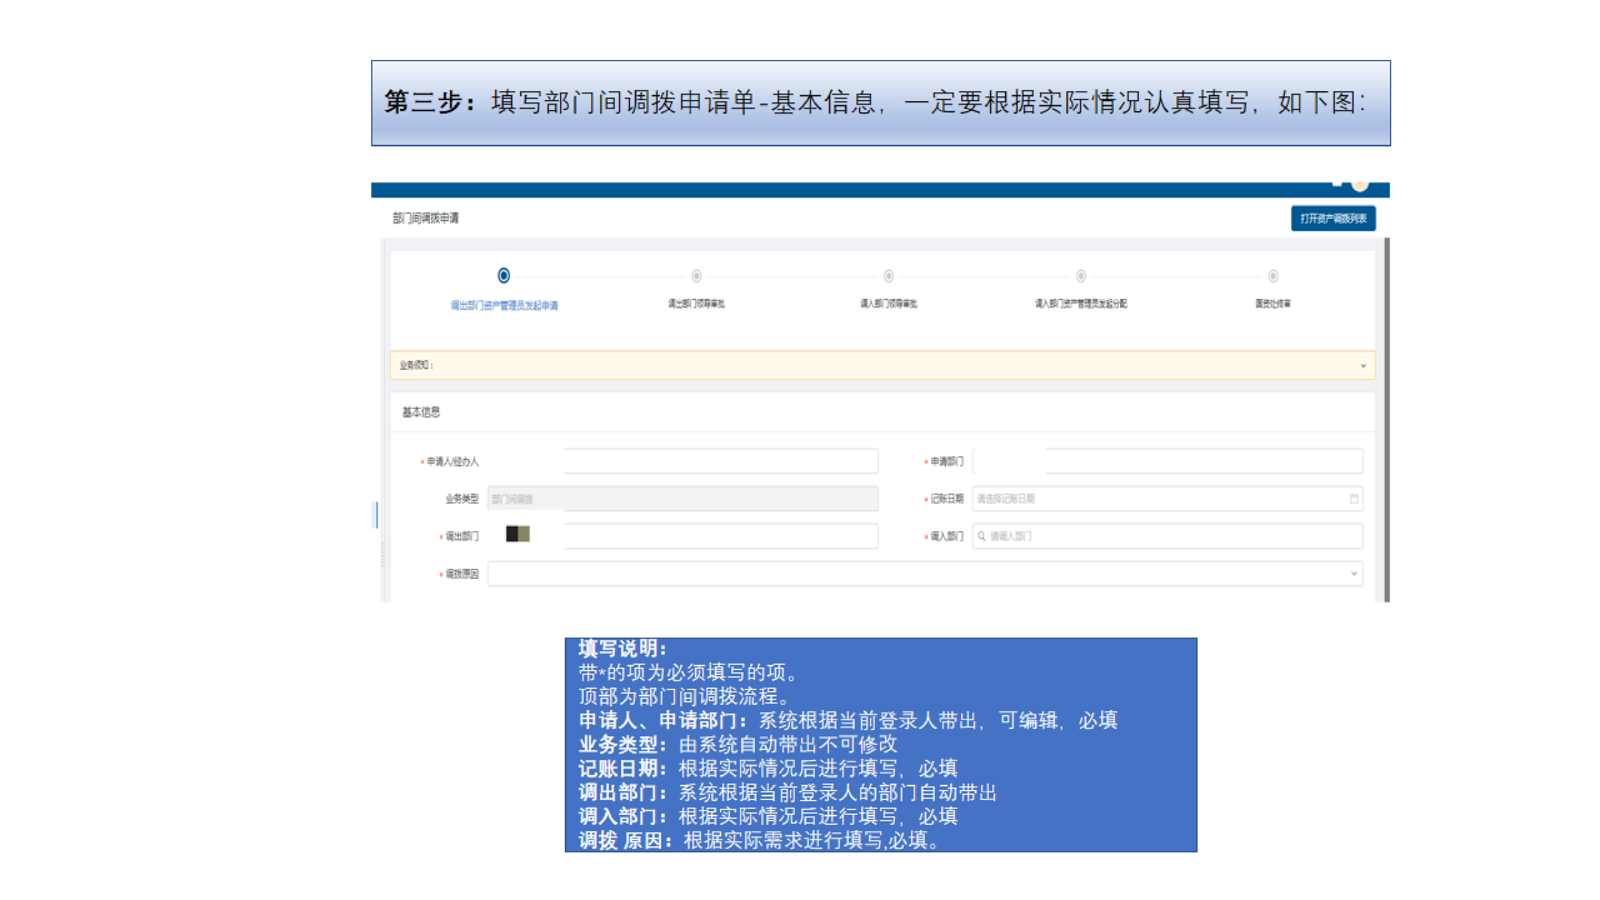Click the 调出部门领导审批 step circle
This screenshot has width=1600, height=900.
click(x=696, y=276)
